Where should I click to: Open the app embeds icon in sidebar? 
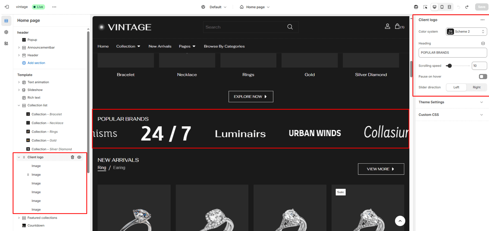click(6, 43)
